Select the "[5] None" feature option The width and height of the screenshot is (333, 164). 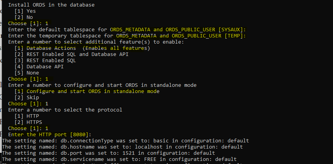coord(27,73)
